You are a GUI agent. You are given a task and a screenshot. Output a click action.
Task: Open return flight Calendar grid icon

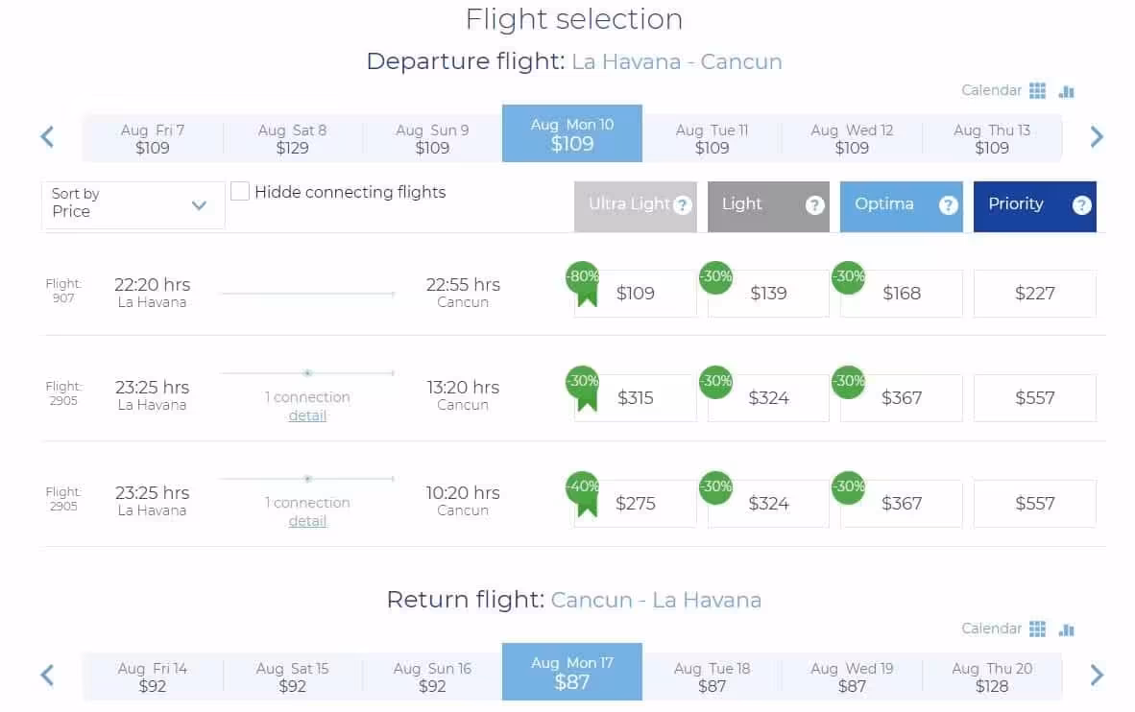click(1036, 629)
